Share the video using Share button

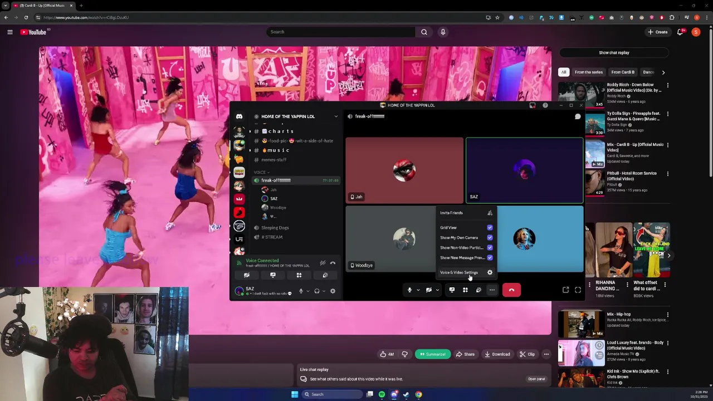(x=465, y=354)
